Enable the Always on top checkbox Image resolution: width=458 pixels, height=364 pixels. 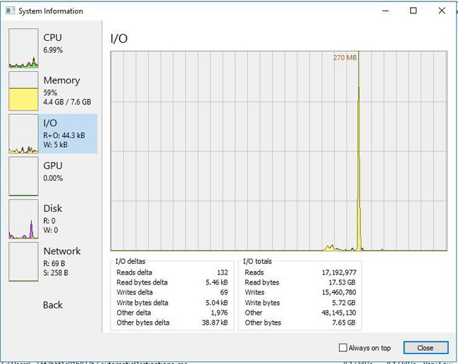pyautogui.click(x=343, y=348)
